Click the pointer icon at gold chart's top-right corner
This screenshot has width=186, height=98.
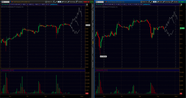tap(87, 5)
